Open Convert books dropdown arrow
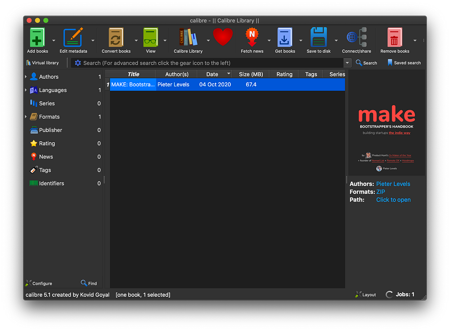The image size is (450, 331). pos(136,41)
